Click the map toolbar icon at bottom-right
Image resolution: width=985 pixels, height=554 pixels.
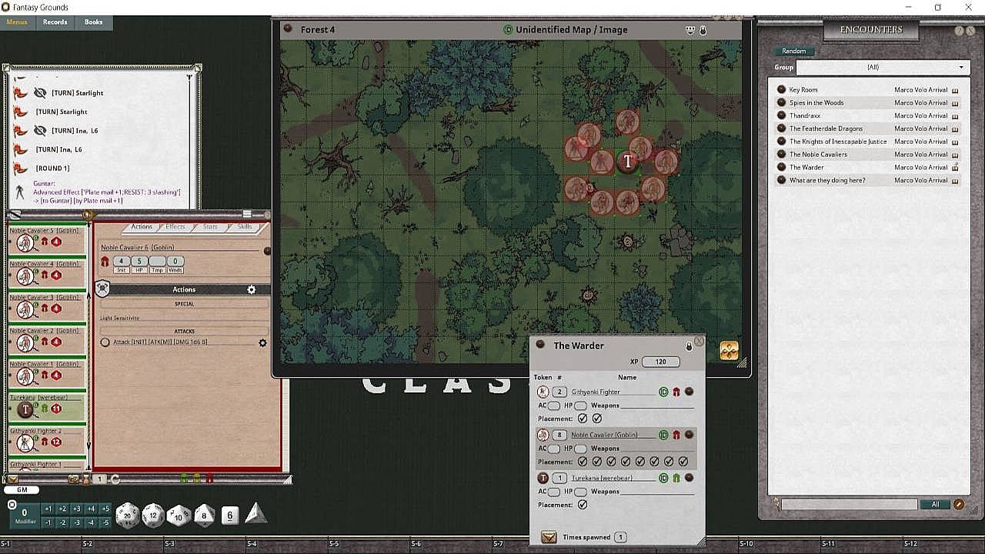[729, 351]
